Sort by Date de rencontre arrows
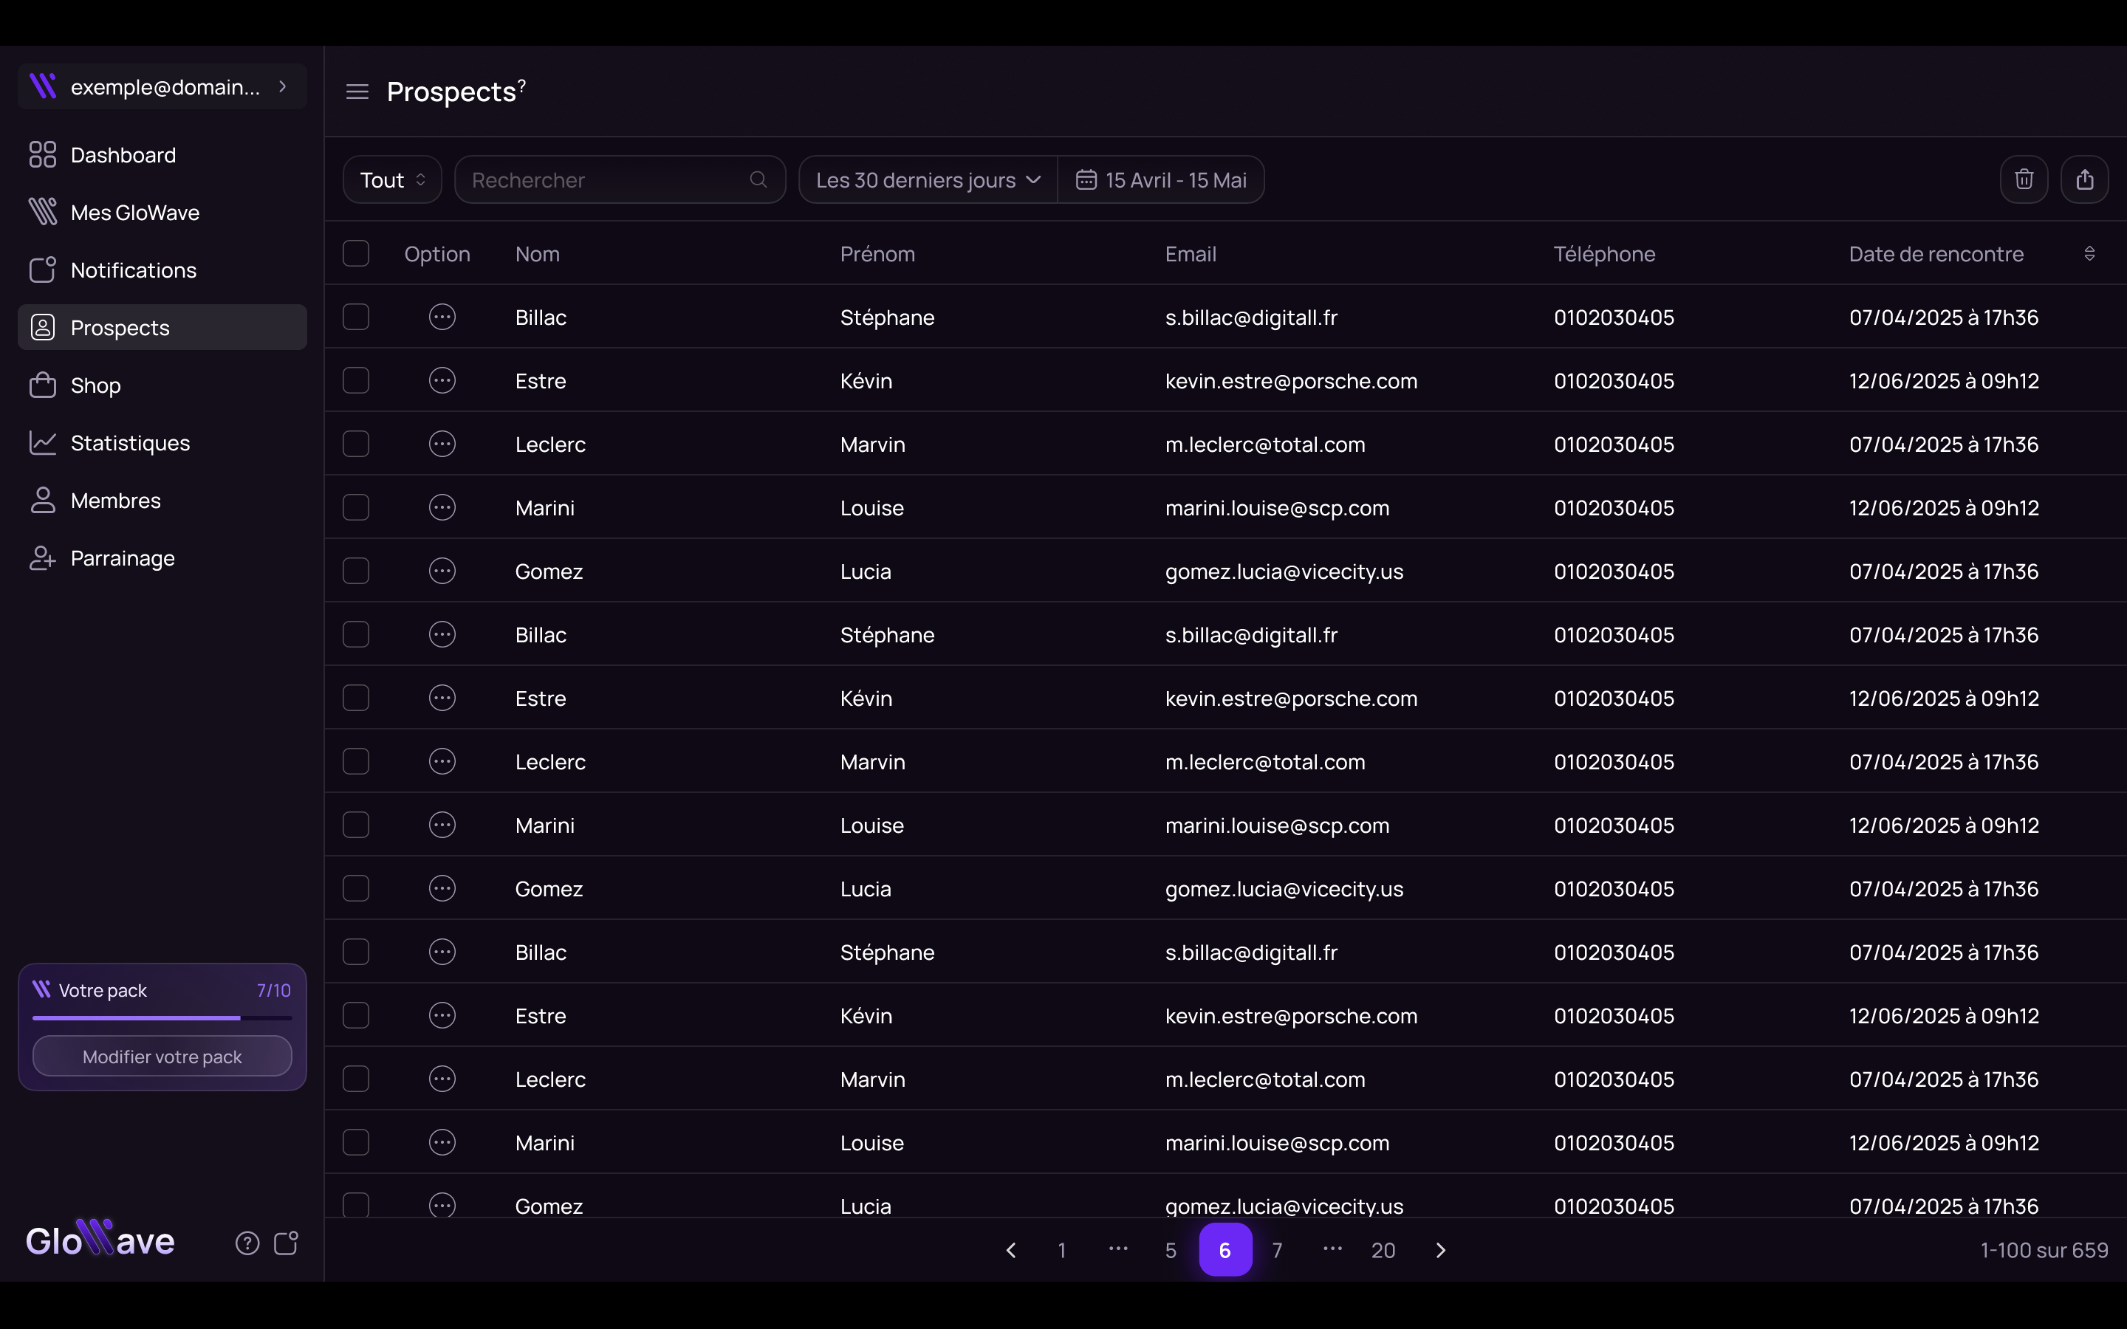The width and height of the screenshot is (2127, 1329). click(2089, 254)
